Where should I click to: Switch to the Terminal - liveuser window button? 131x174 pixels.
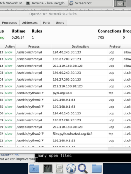point(47,3)
